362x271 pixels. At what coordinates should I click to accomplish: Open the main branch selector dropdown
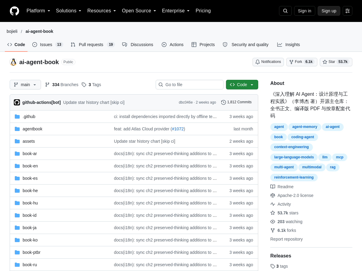point(25,85)
